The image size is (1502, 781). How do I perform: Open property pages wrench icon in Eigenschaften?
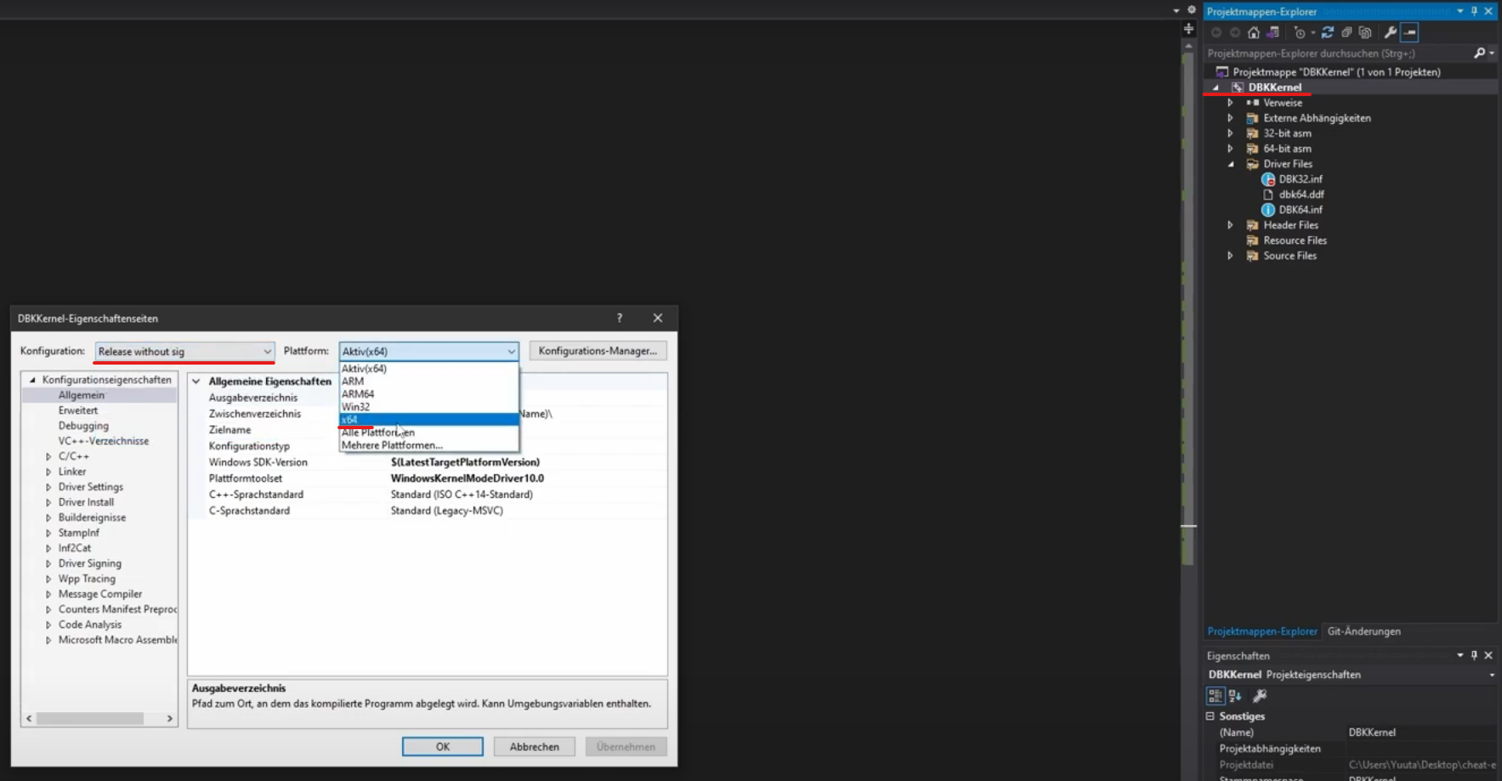[x=1260, y=696]
